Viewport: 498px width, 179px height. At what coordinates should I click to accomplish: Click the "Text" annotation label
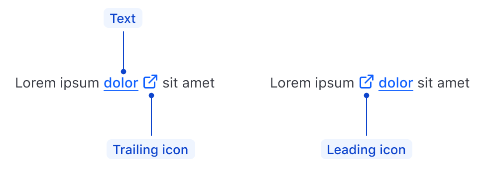pyautogui.click(x=123, y=18)
